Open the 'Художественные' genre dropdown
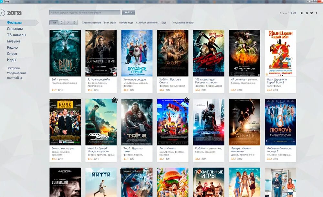 91,23
